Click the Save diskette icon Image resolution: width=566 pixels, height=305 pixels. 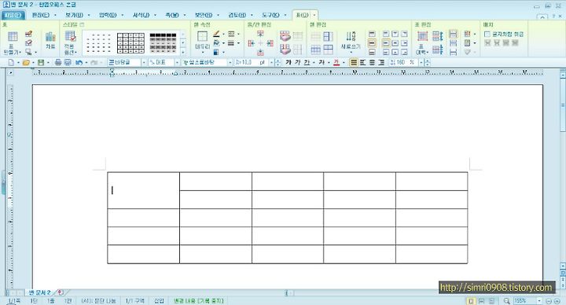point(41,62)
